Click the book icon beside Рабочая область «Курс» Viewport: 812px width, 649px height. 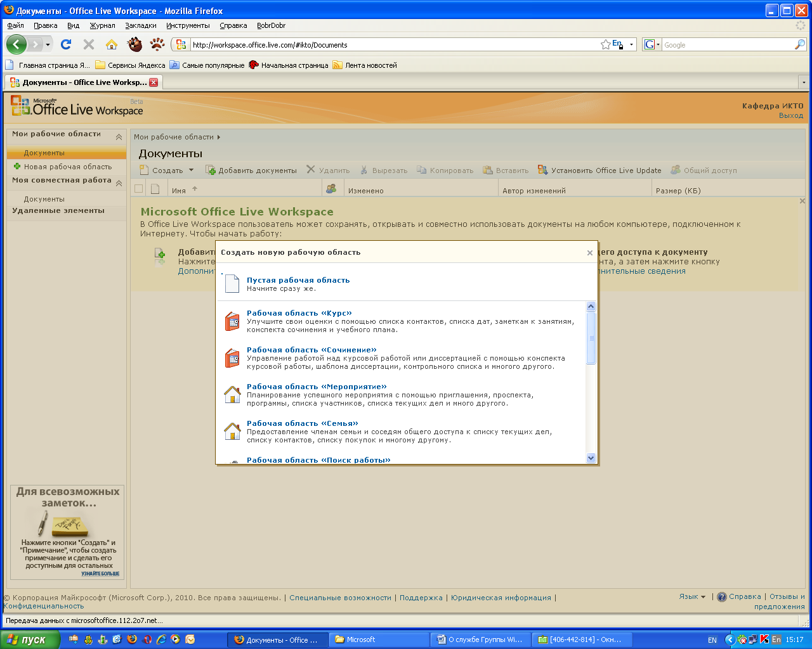[x=232, y=321]
